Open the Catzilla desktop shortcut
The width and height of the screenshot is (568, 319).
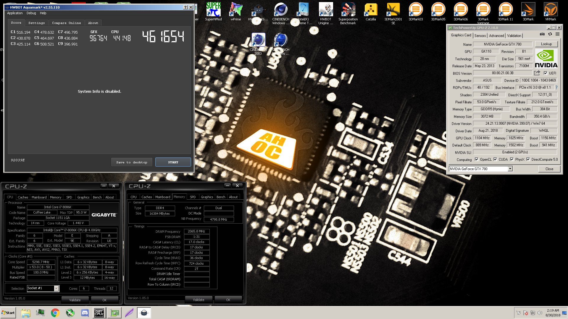371,12
